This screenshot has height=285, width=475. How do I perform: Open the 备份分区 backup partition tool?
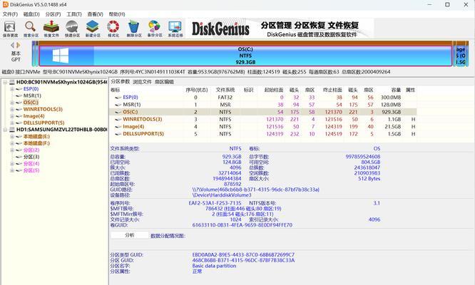(x=155, y=28)
